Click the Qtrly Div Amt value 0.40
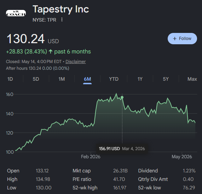Viewport: 202px width, 194px height. tap(188, 179)
